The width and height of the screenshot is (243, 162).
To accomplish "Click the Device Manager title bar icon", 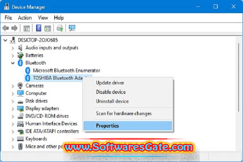I will pyautogui.click(x=6, y=6).
